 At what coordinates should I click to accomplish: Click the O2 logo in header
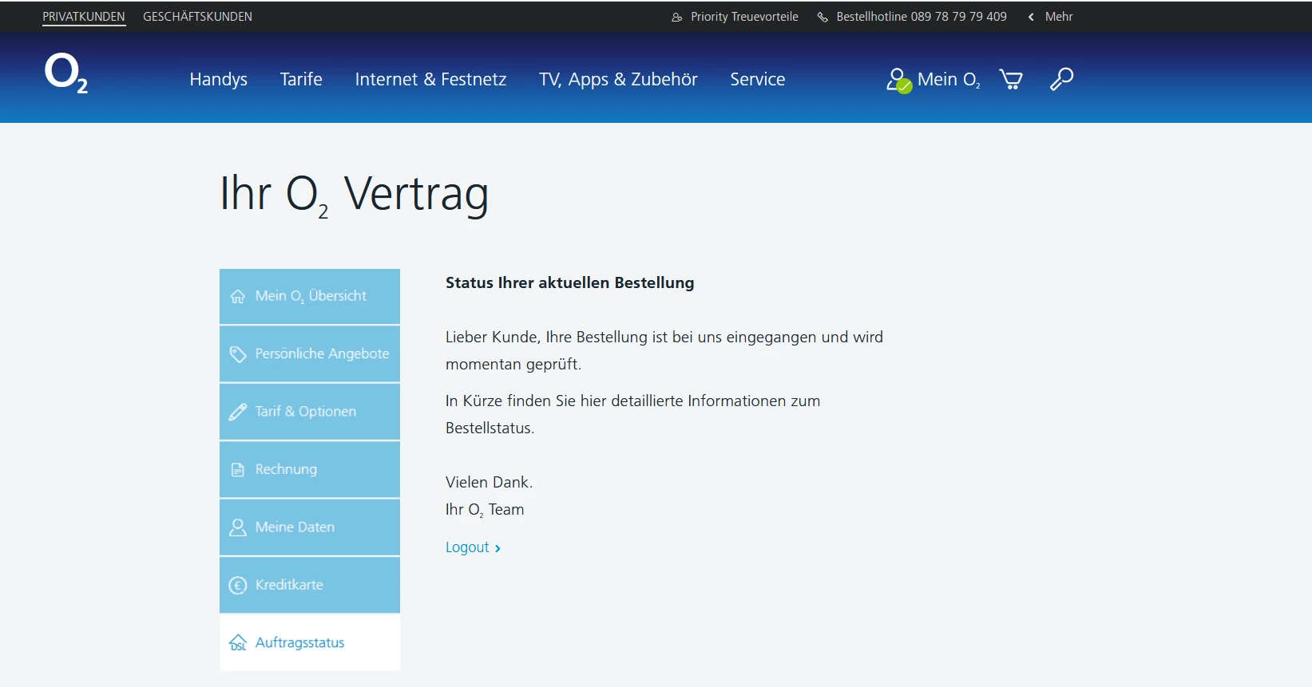(x=66, y=73)
